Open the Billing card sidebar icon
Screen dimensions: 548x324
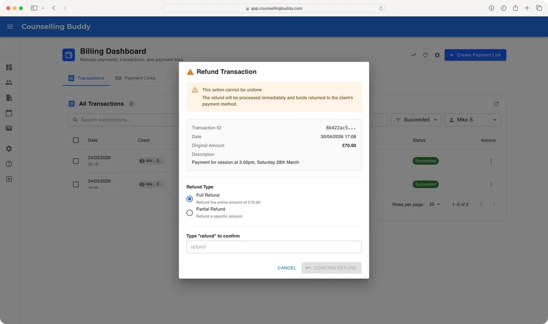(9, 128)
